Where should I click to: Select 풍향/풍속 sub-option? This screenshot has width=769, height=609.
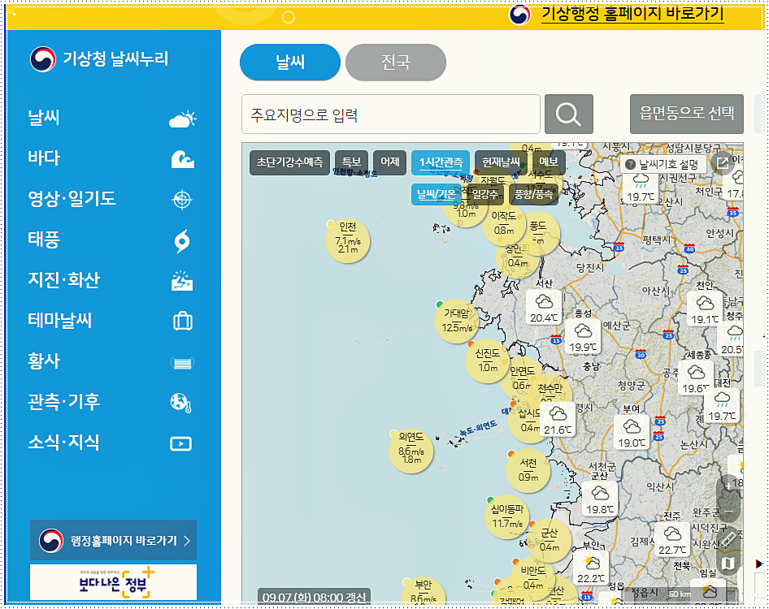[x=533, y=195]
